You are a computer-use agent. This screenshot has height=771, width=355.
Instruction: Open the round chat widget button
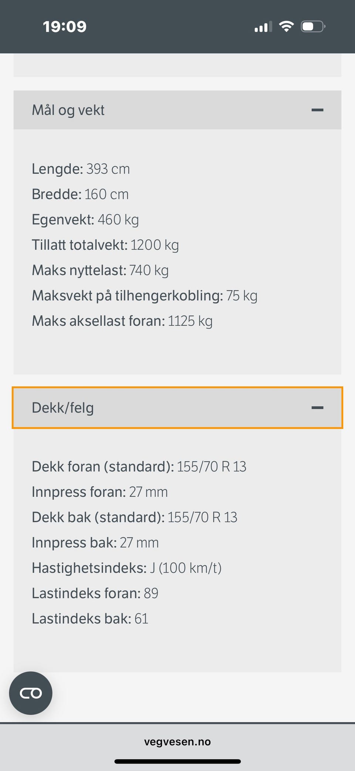(31, 693)
